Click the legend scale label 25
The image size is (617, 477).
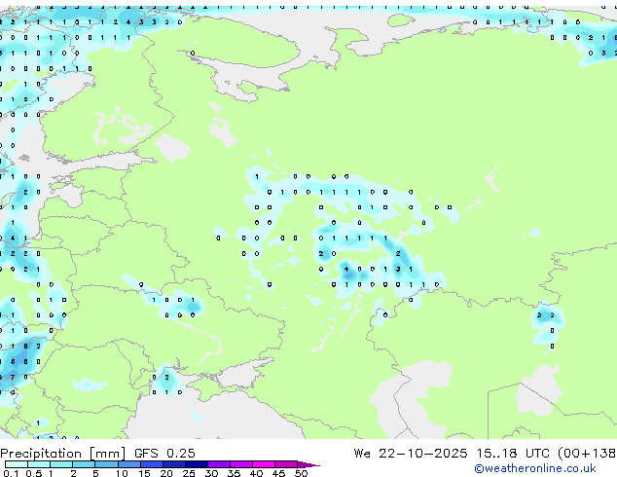point(189,473)
